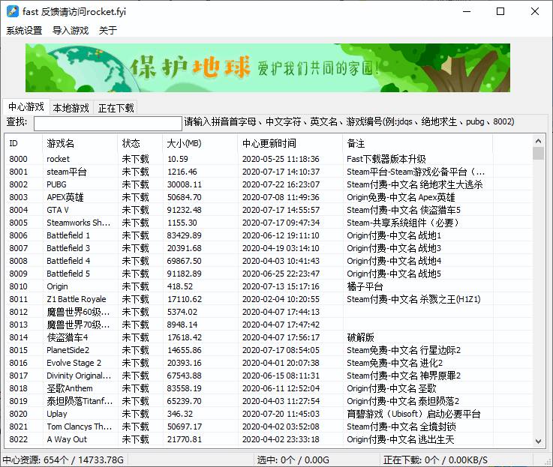553x467 pixels.
Task: Select the Divinity Original... row
Action: point(268,376)
